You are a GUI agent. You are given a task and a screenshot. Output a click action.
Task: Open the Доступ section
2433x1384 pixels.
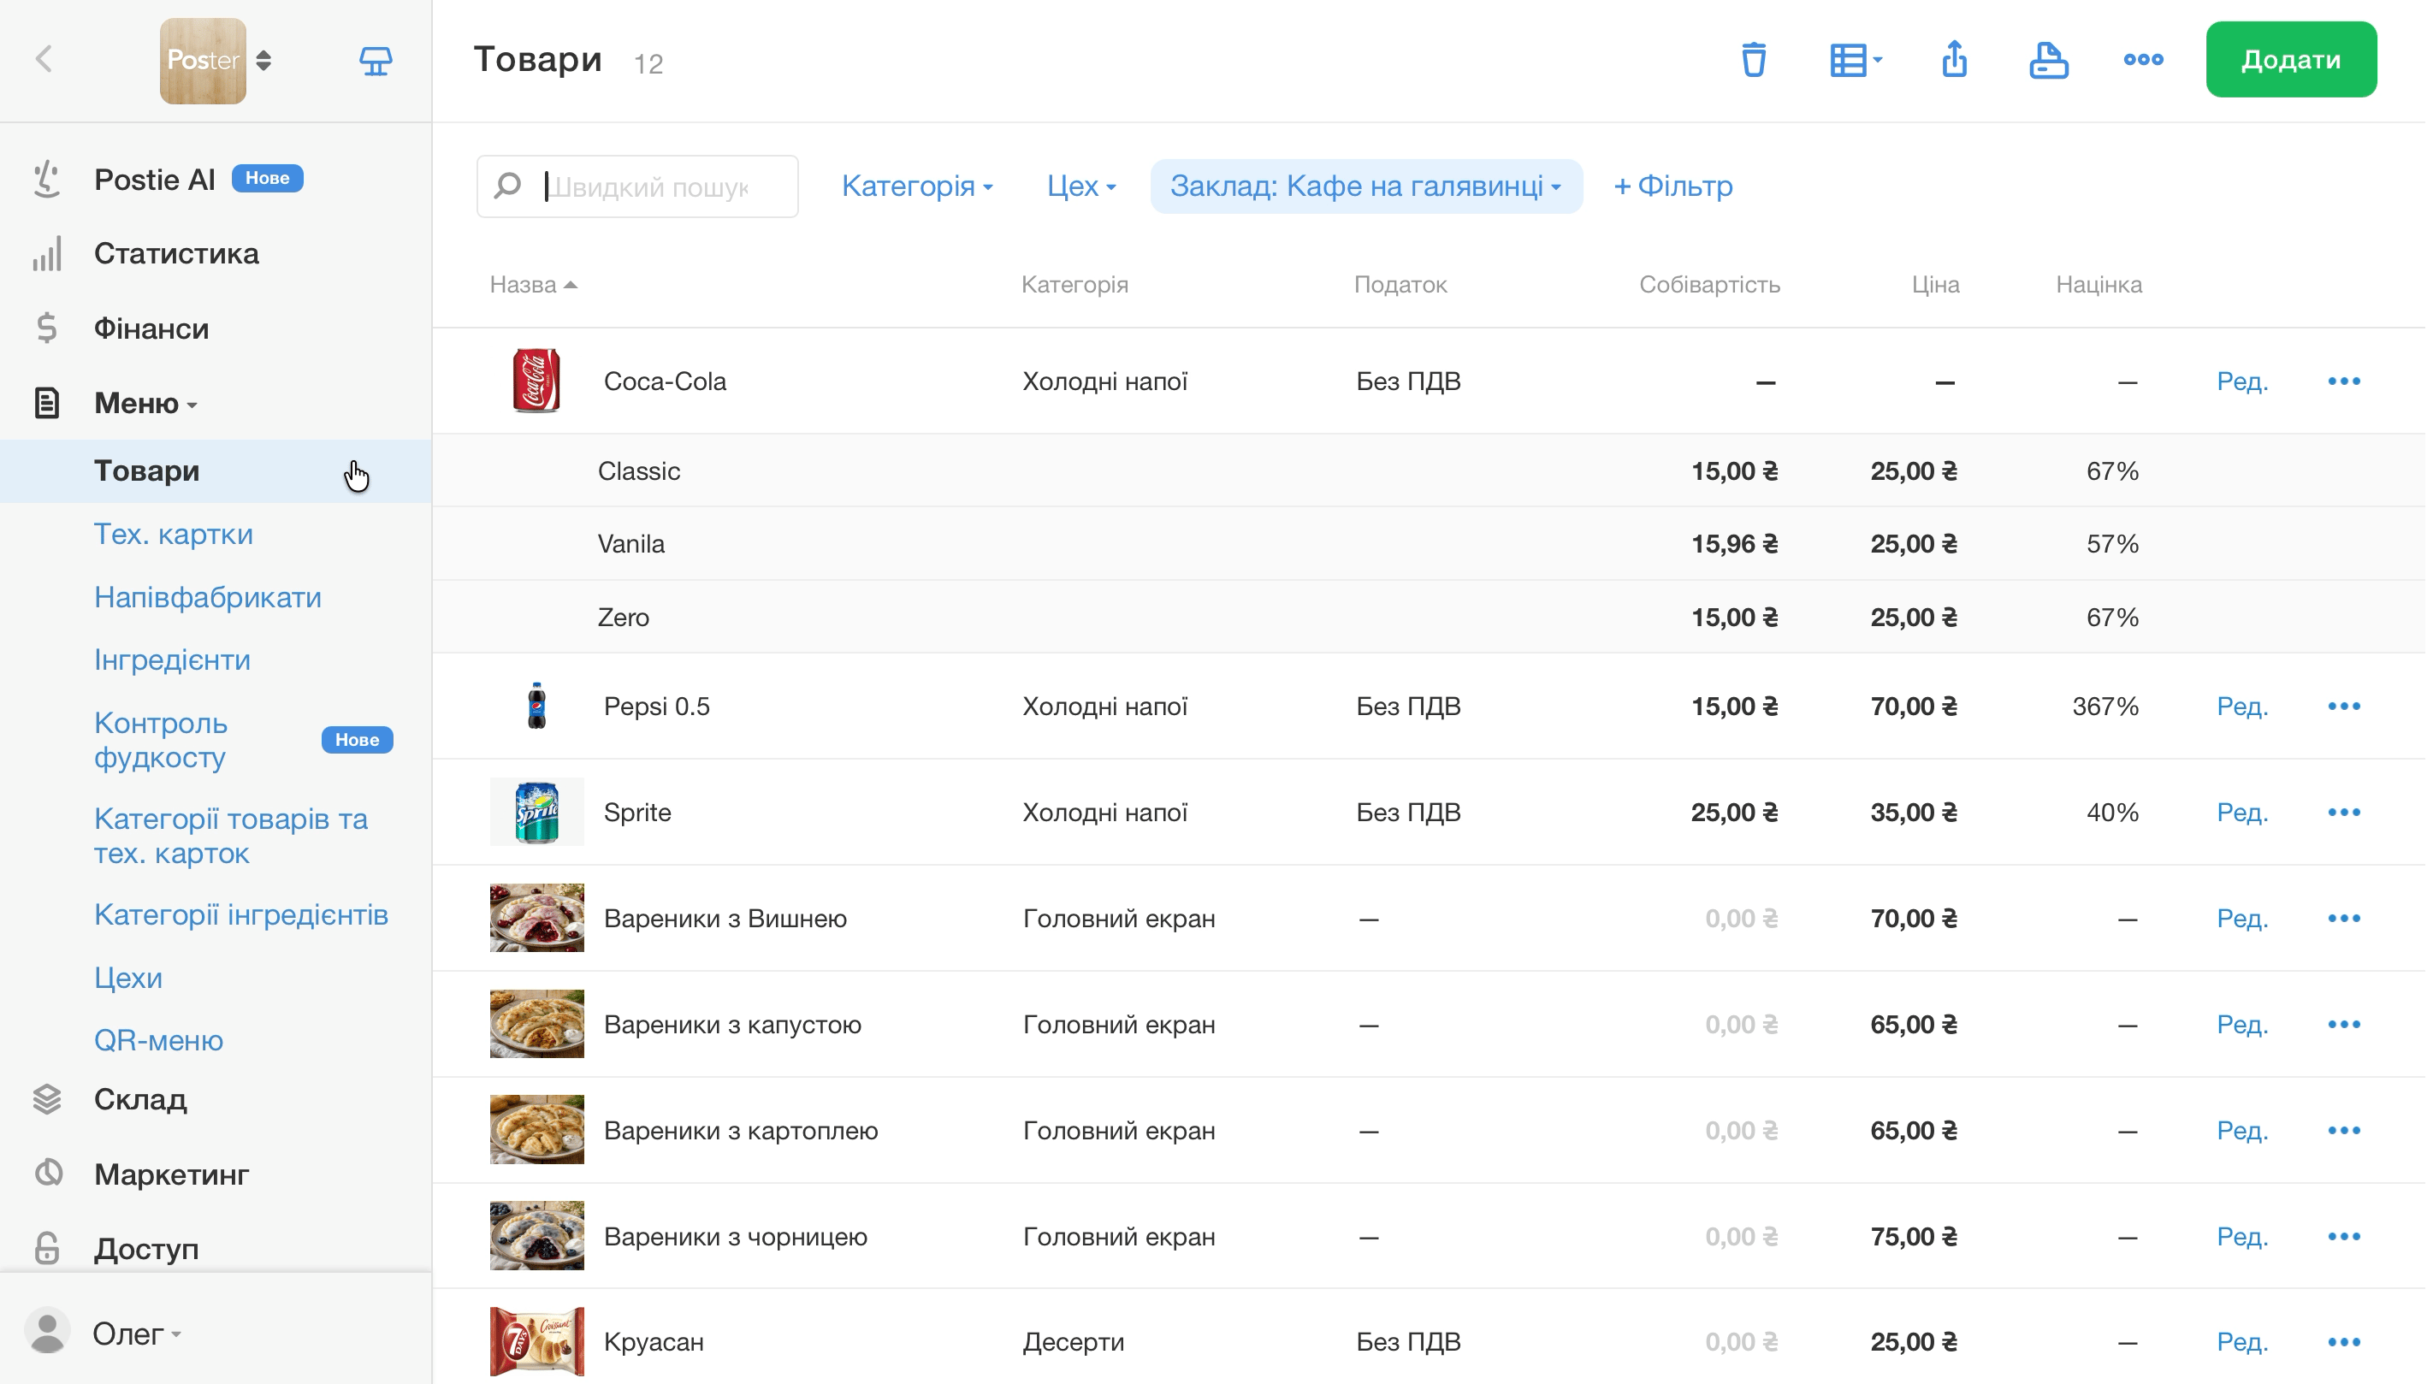(x=146, y=1249)
